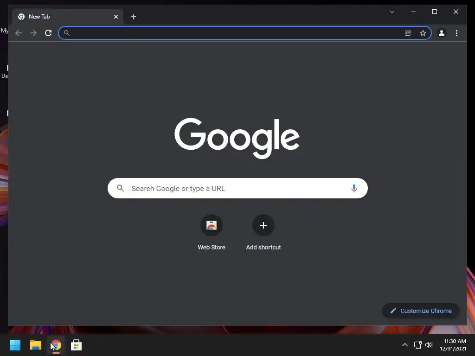Maximize the Chrome window
Viewport: 475px width, 356px height.
point(434,12)
